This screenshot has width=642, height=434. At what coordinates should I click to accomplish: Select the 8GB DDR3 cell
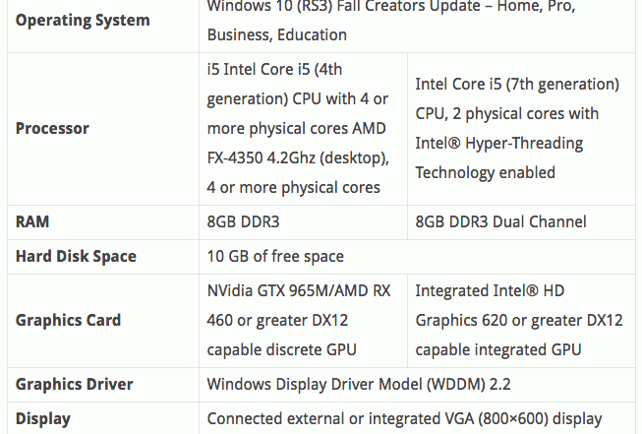[x=303, y=221]
